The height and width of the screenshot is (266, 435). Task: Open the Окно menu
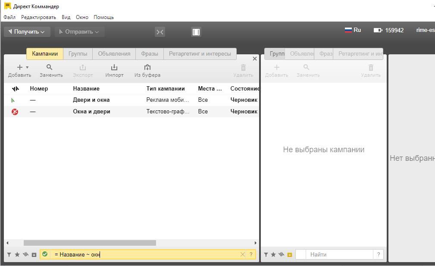click(x=82, y=17)
